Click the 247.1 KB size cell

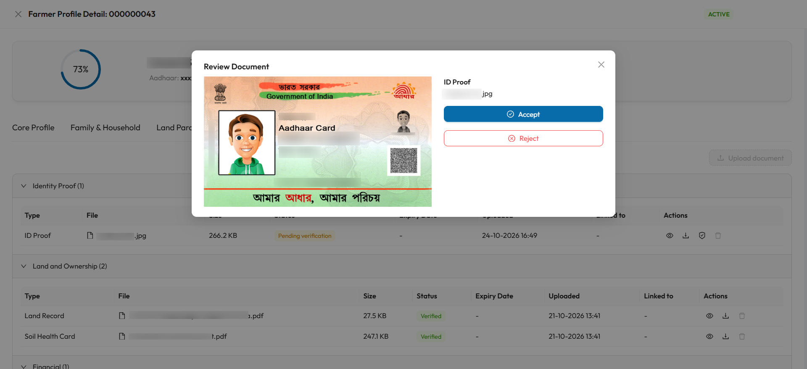point(376,336)
